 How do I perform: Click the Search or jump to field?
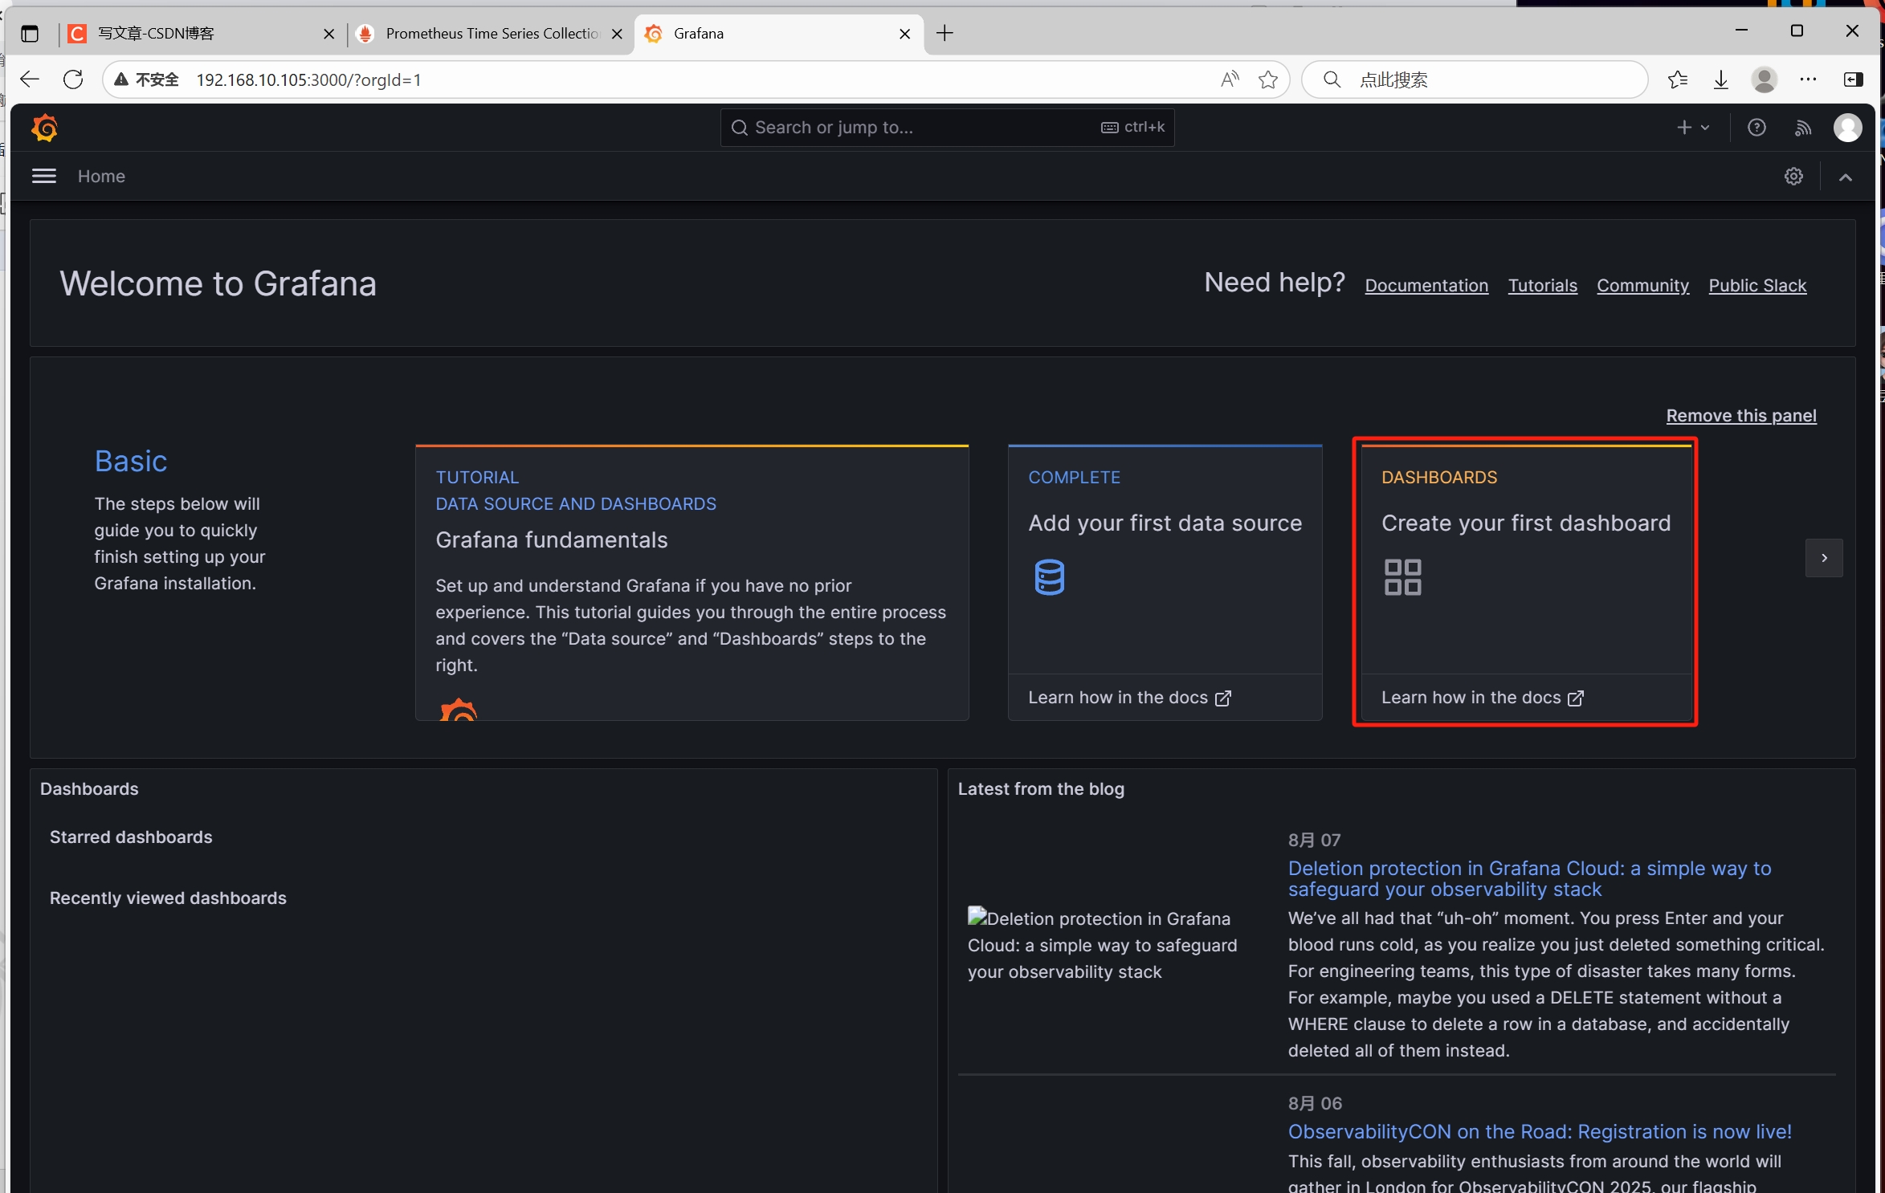click(947, 127)
